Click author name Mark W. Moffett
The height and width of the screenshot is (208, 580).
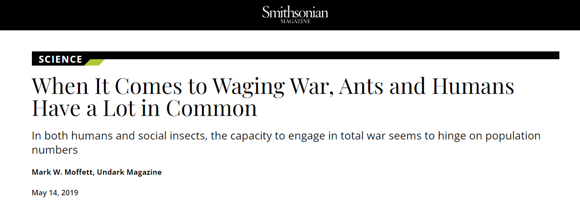[63, 172]
